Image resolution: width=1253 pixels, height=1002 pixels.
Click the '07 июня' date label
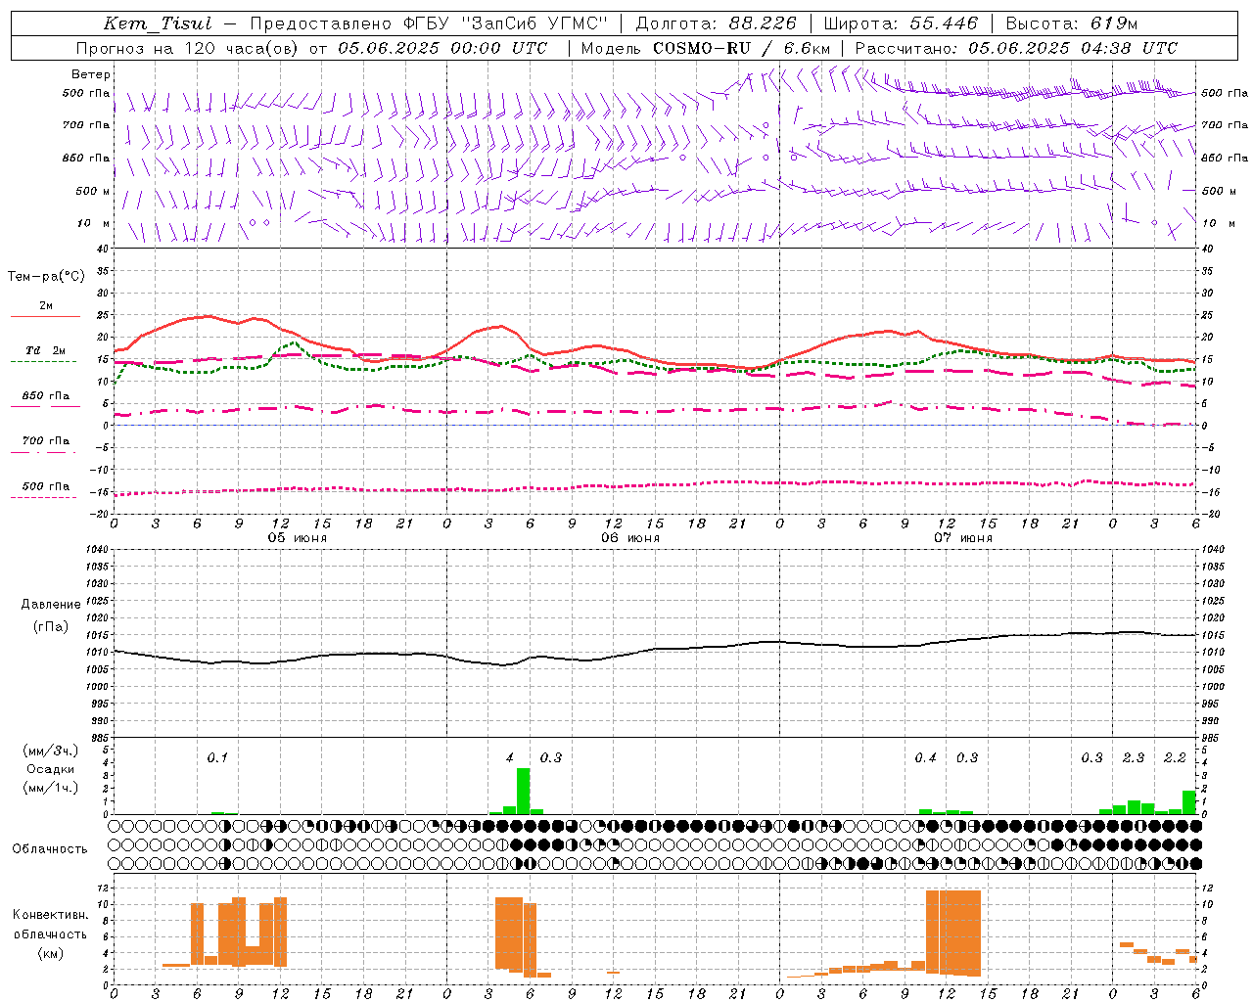pyautogui.click(x=963, y=538)
